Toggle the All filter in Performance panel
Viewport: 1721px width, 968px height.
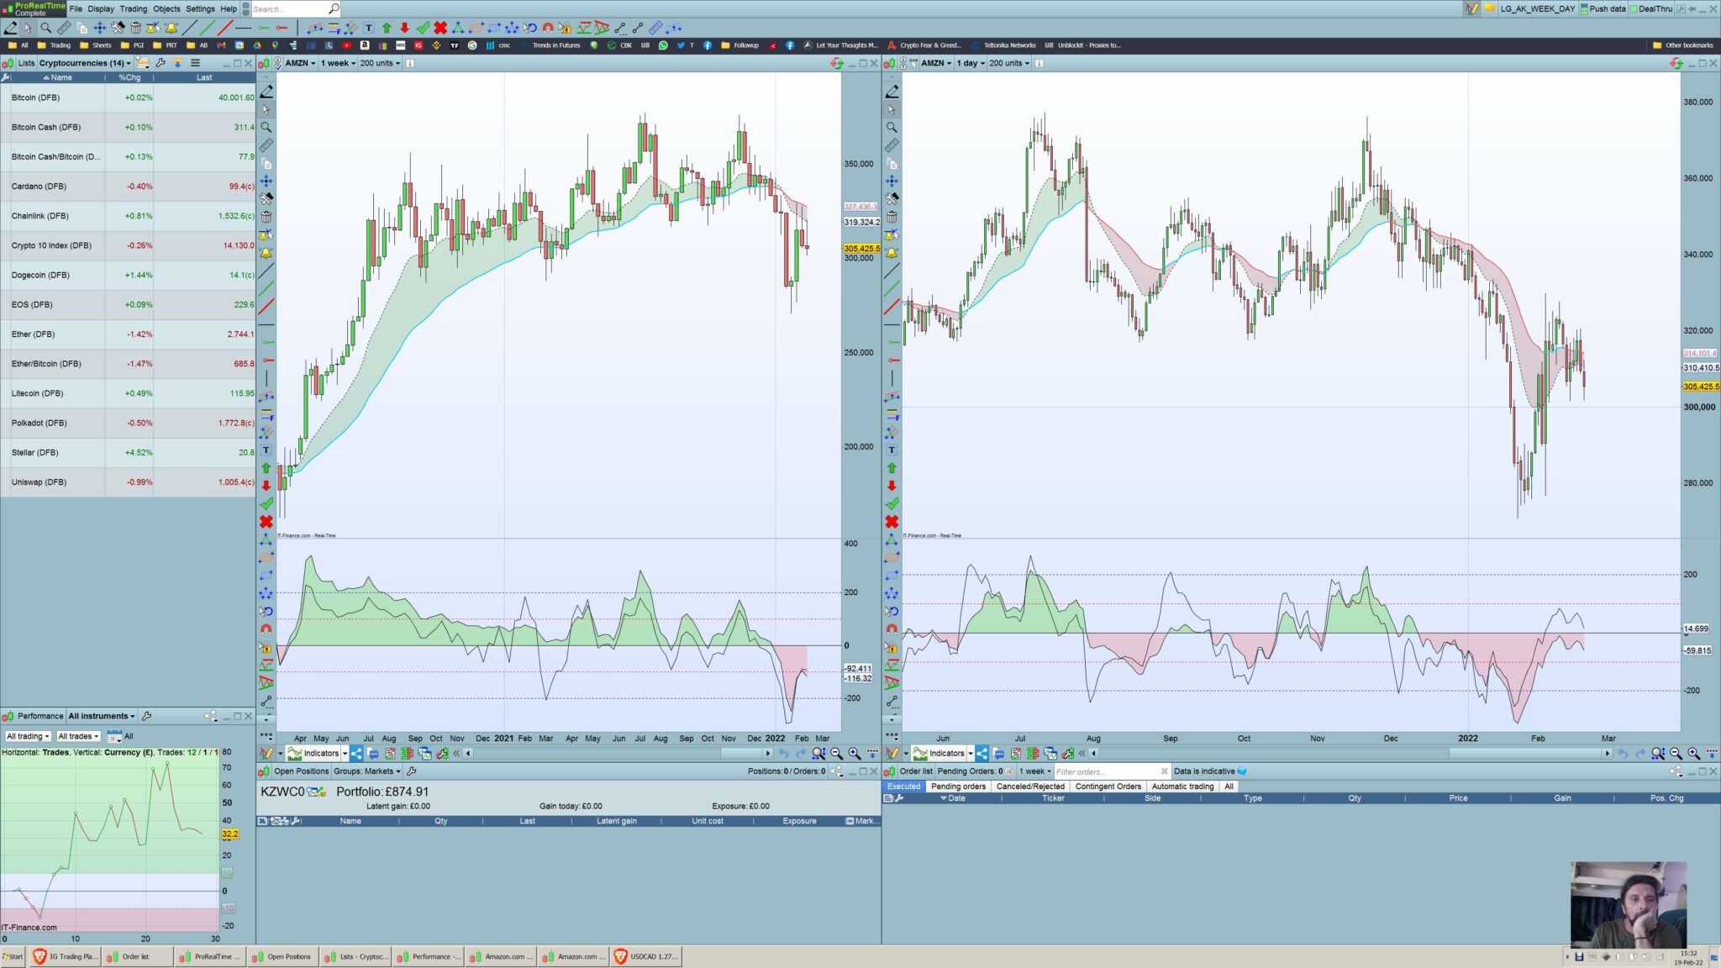pos(129,736)
